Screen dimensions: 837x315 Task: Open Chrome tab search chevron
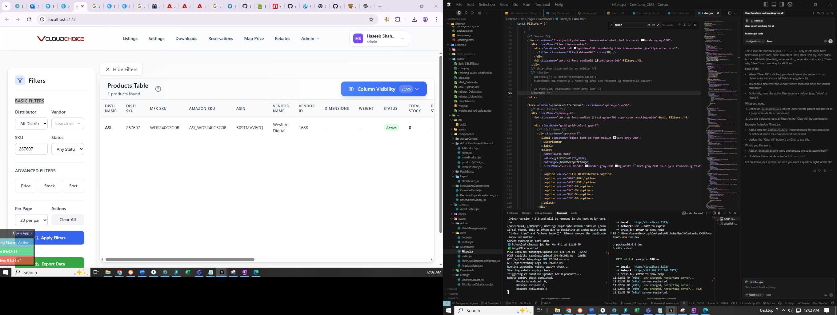[6, 6]
